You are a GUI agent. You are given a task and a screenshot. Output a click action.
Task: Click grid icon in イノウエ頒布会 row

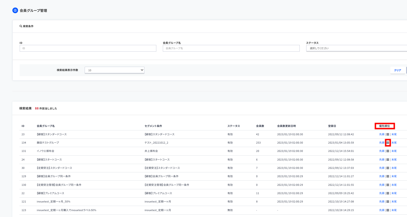(388, 151)
